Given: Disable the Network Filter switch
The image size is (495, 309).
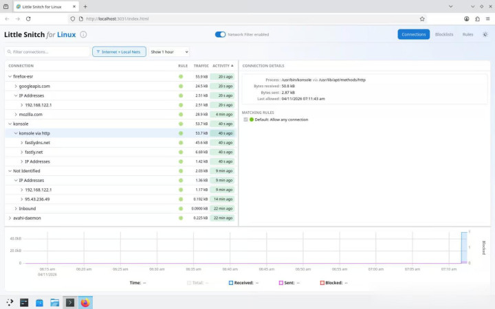Looking at the screenshot, I should [x=220, y=34].
